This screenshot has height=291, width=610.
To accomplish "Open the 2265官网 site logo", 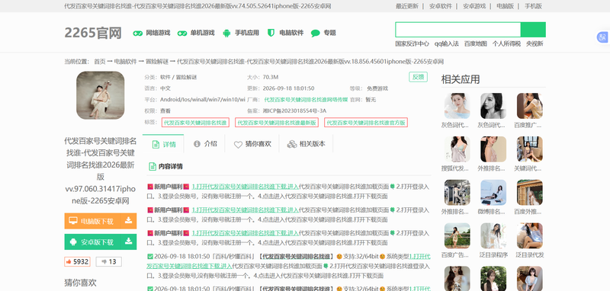I will (93, 33).
